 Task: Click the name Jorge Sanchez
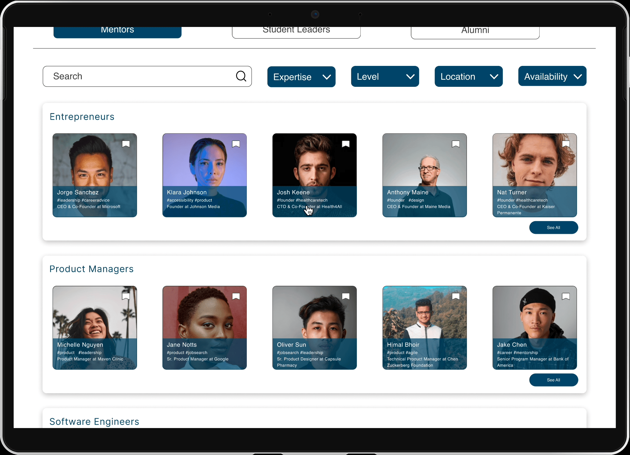click(78, 192)
